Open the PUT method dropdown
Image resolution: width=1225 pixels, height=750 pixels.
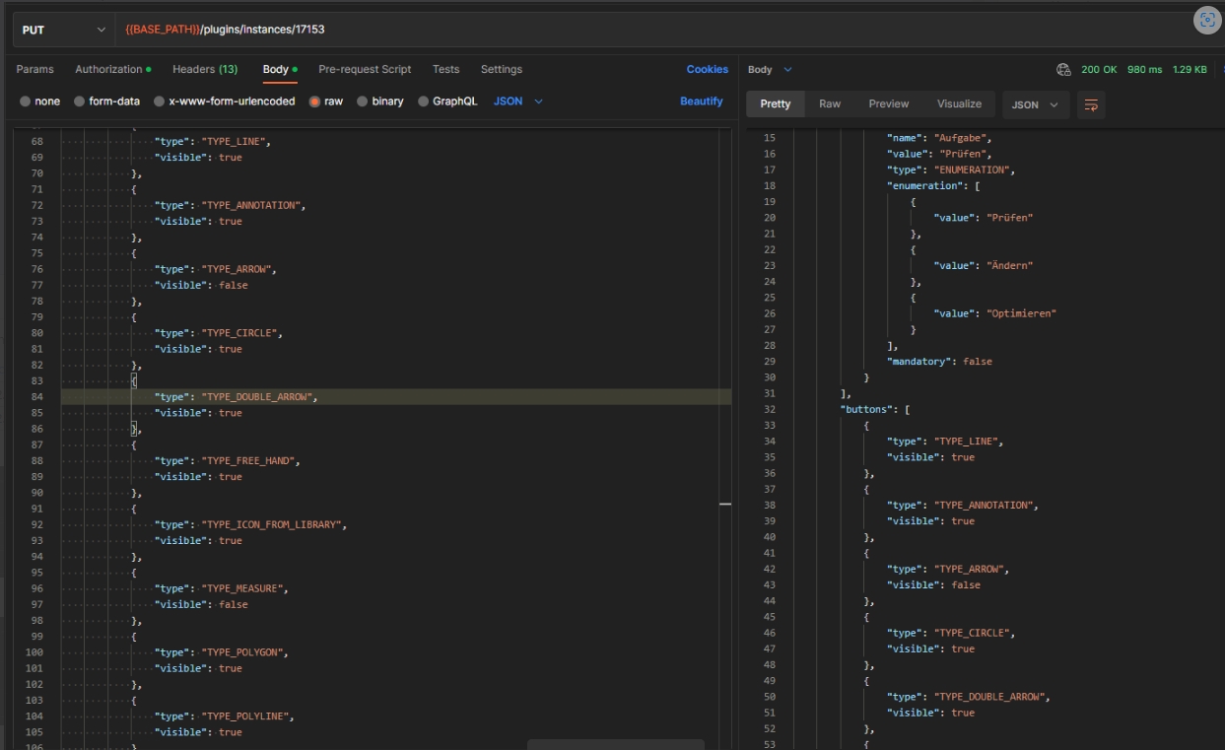click(x=63, y=30)
